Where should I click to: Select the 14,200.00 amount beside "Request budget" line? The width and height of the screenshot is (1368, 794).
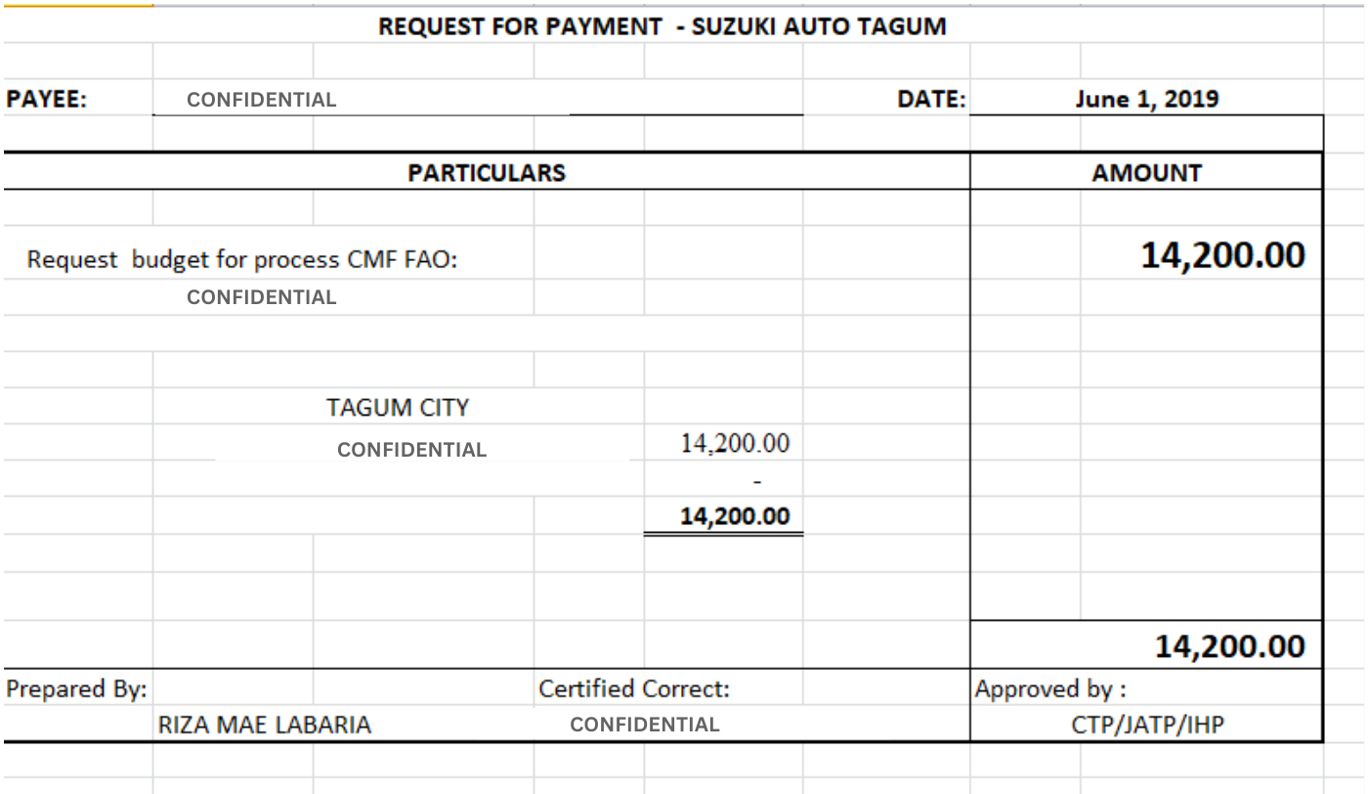1222,256
